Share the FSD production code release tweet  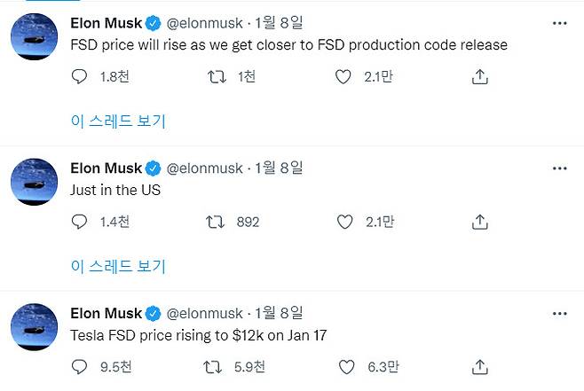[478, 77]
